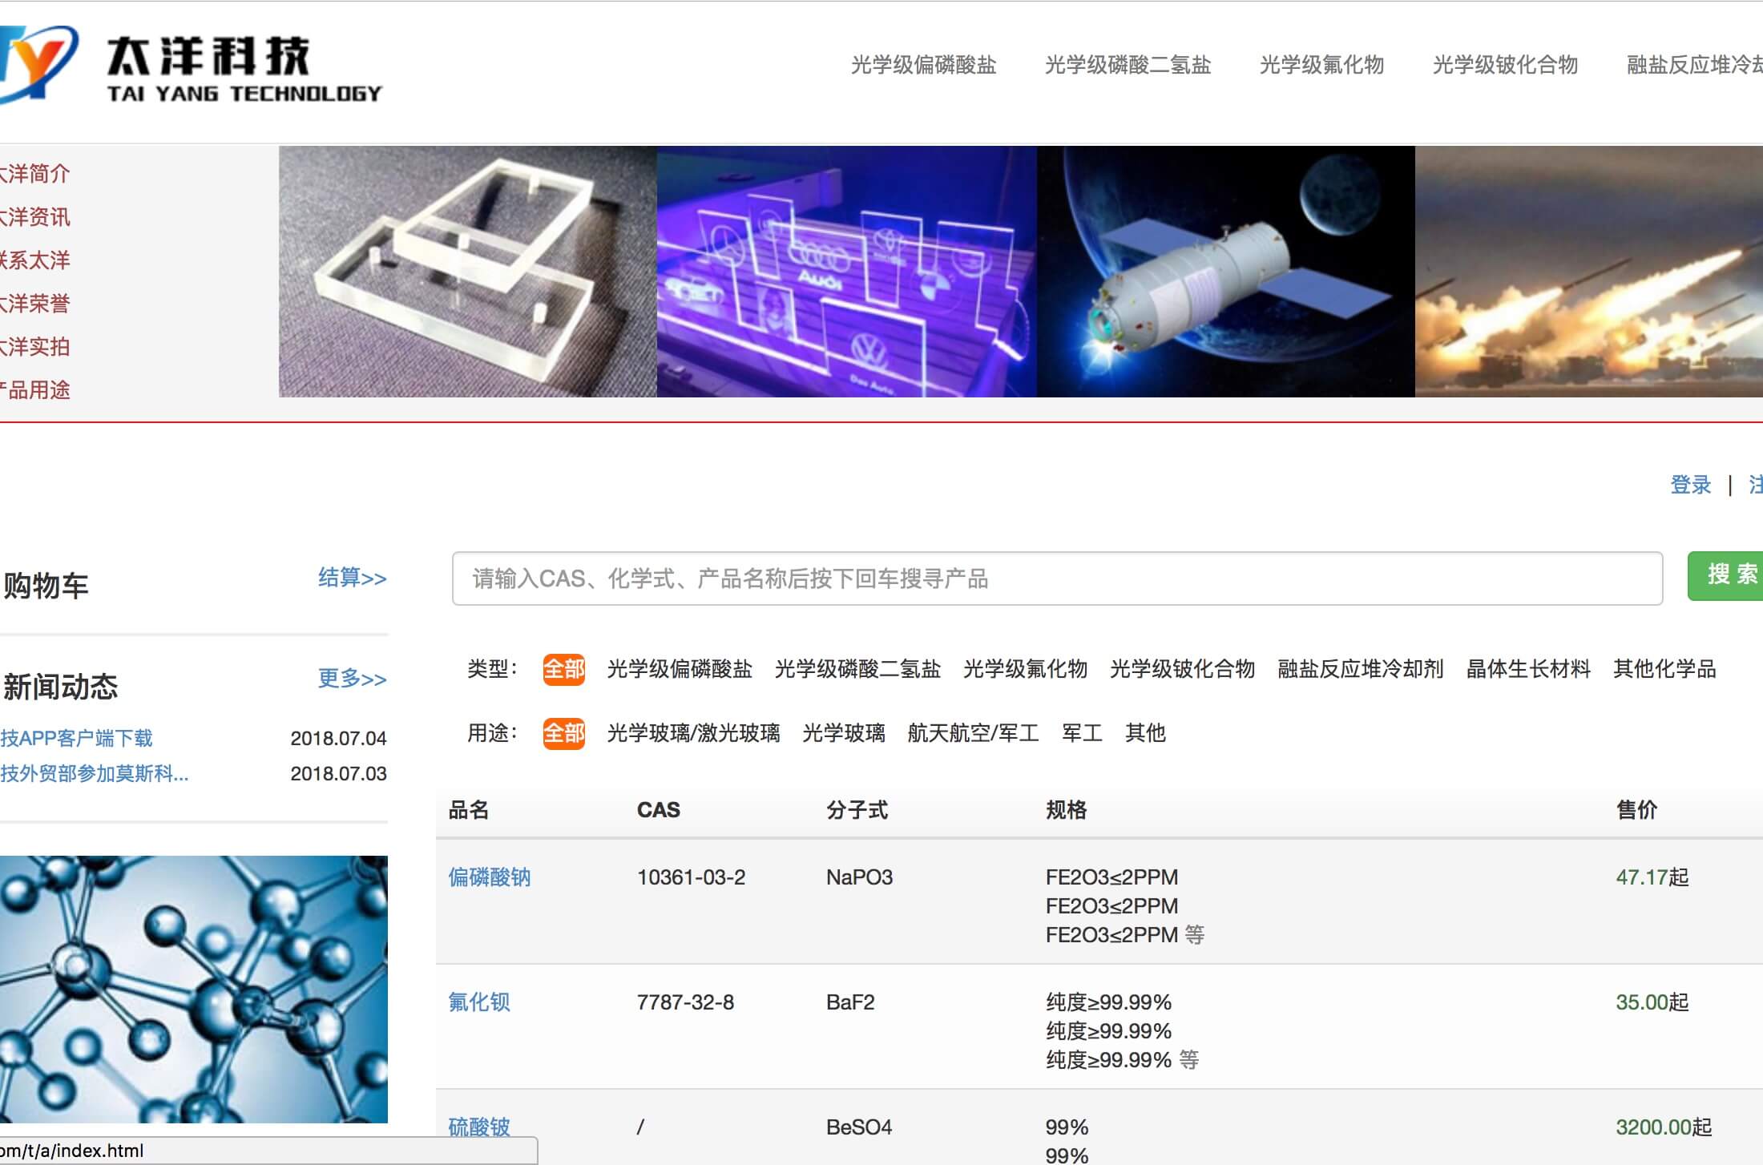The image size is (1763, 1165).
Task: Click 结算>> checkout link by shopping cart
Action: (x=352, y=578)
